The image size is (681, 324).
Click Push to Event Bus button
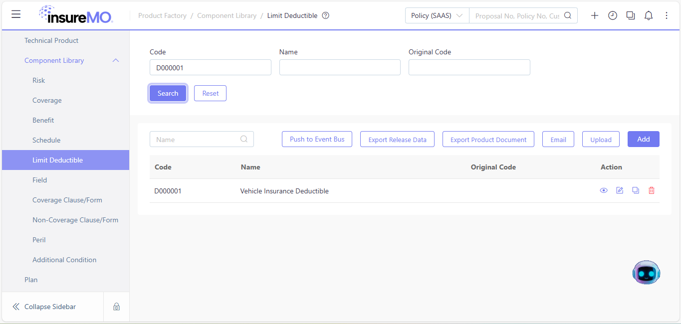(317, 139)
